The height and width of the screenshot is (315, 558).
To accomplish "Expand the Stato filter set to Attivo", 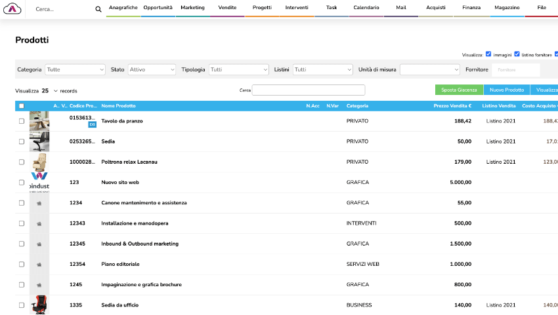I will (x=152, y=69).
